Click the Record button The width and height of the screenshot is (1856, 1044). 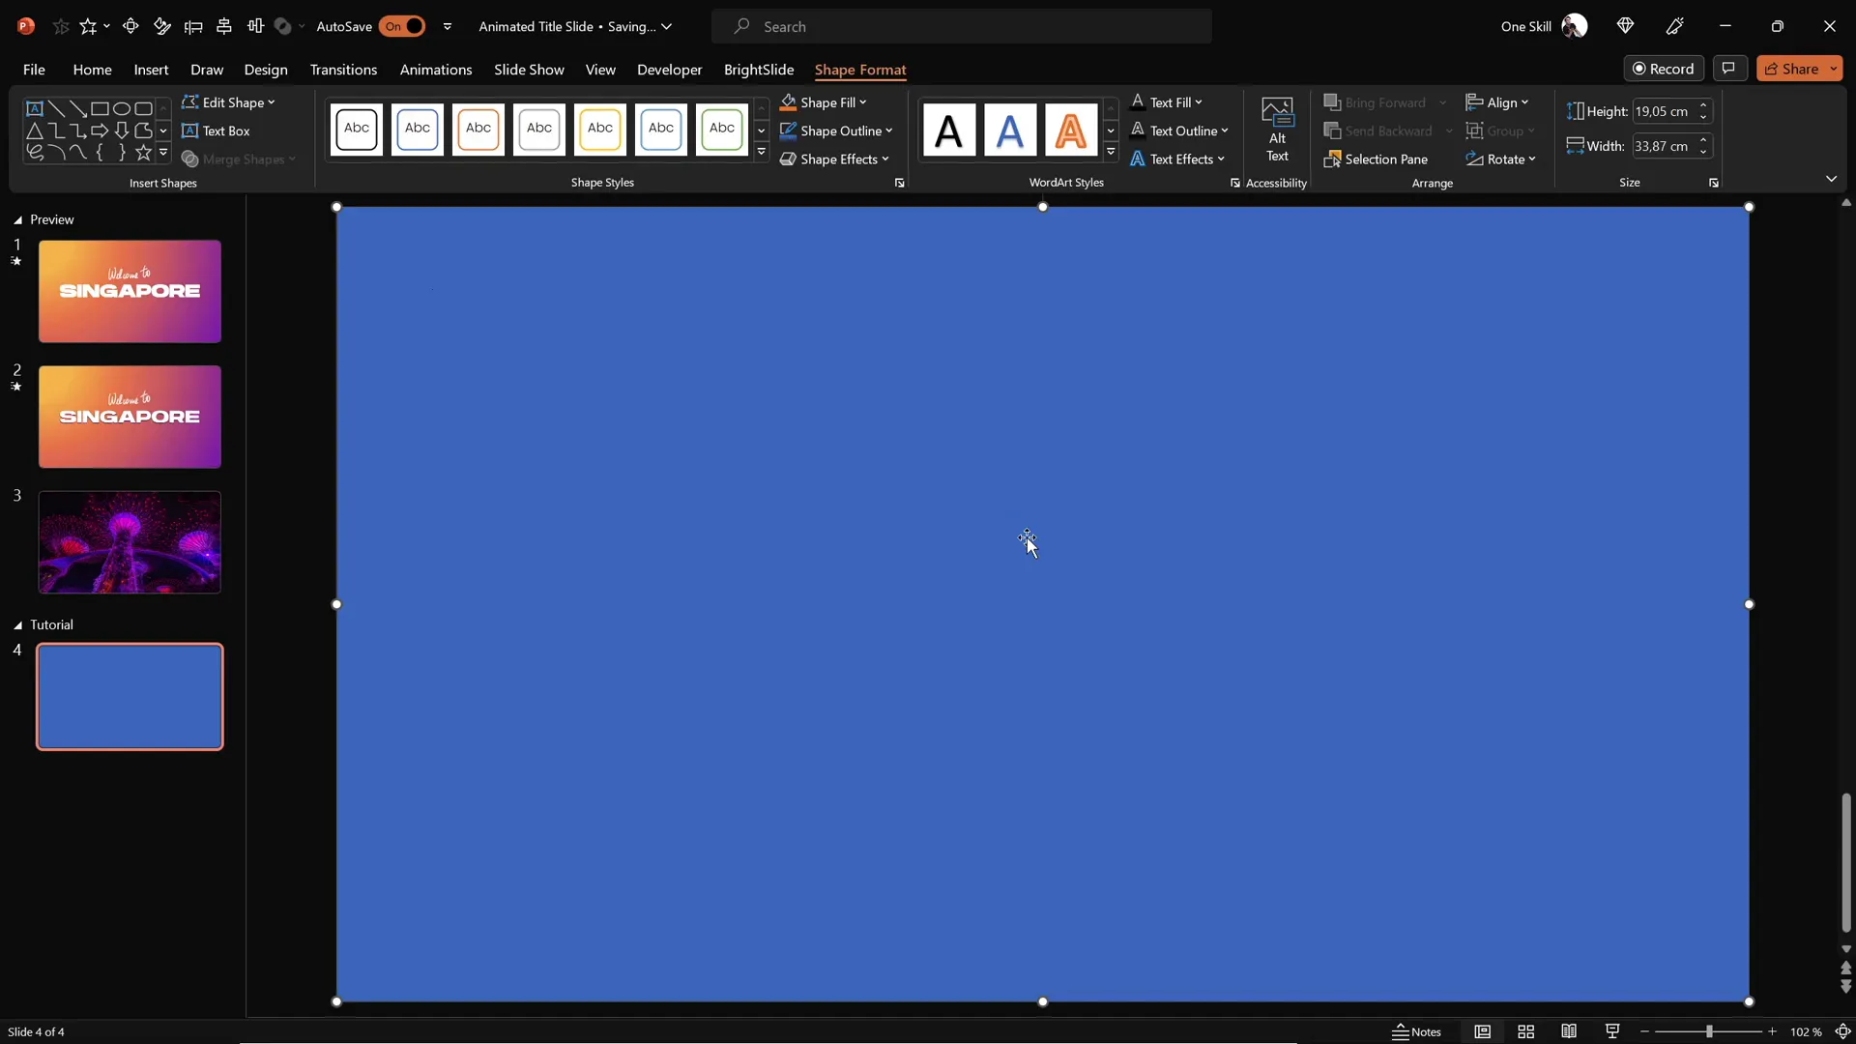[x=1665, y=68]
